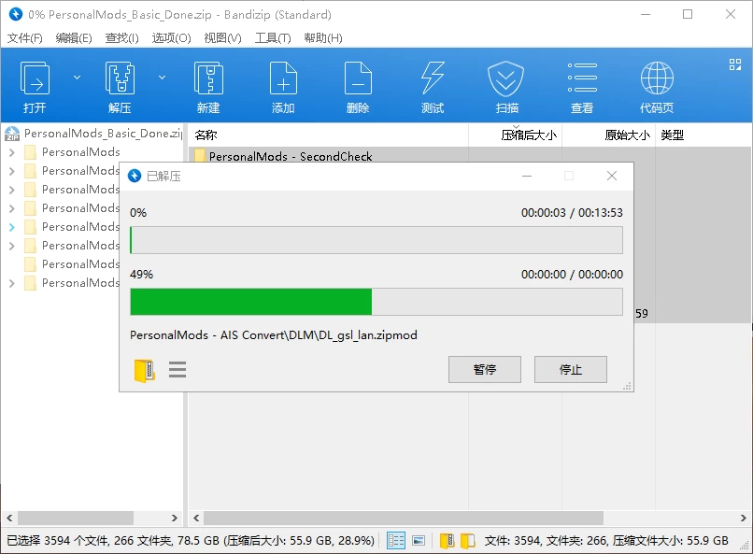Image resolution: width=753 pixels, height=554 pixels.
Task: Expand the last PersonalMods tree folder
Action: click(x=12, y=284)
